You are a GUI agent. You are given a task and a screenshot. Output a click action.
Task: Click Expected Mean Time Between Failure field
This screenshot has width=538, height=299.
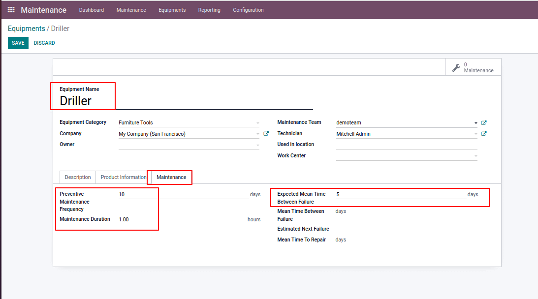[401, 194]
